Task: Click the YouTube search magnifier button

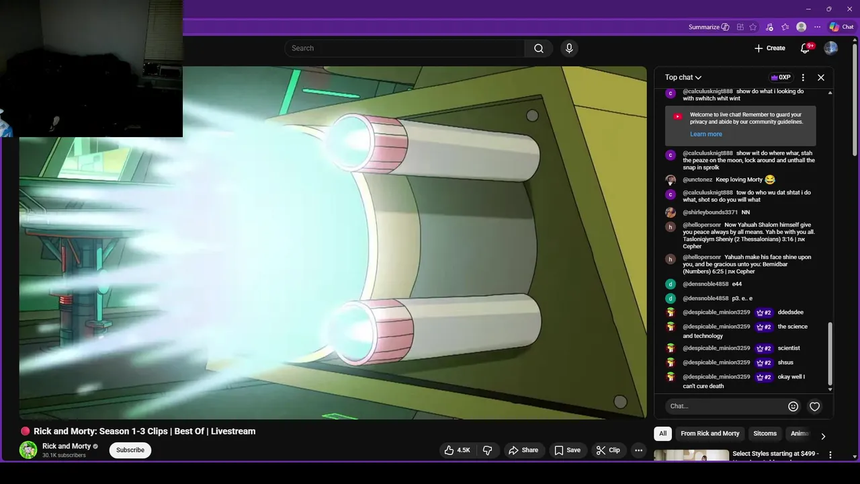Action: click(539, 48)
